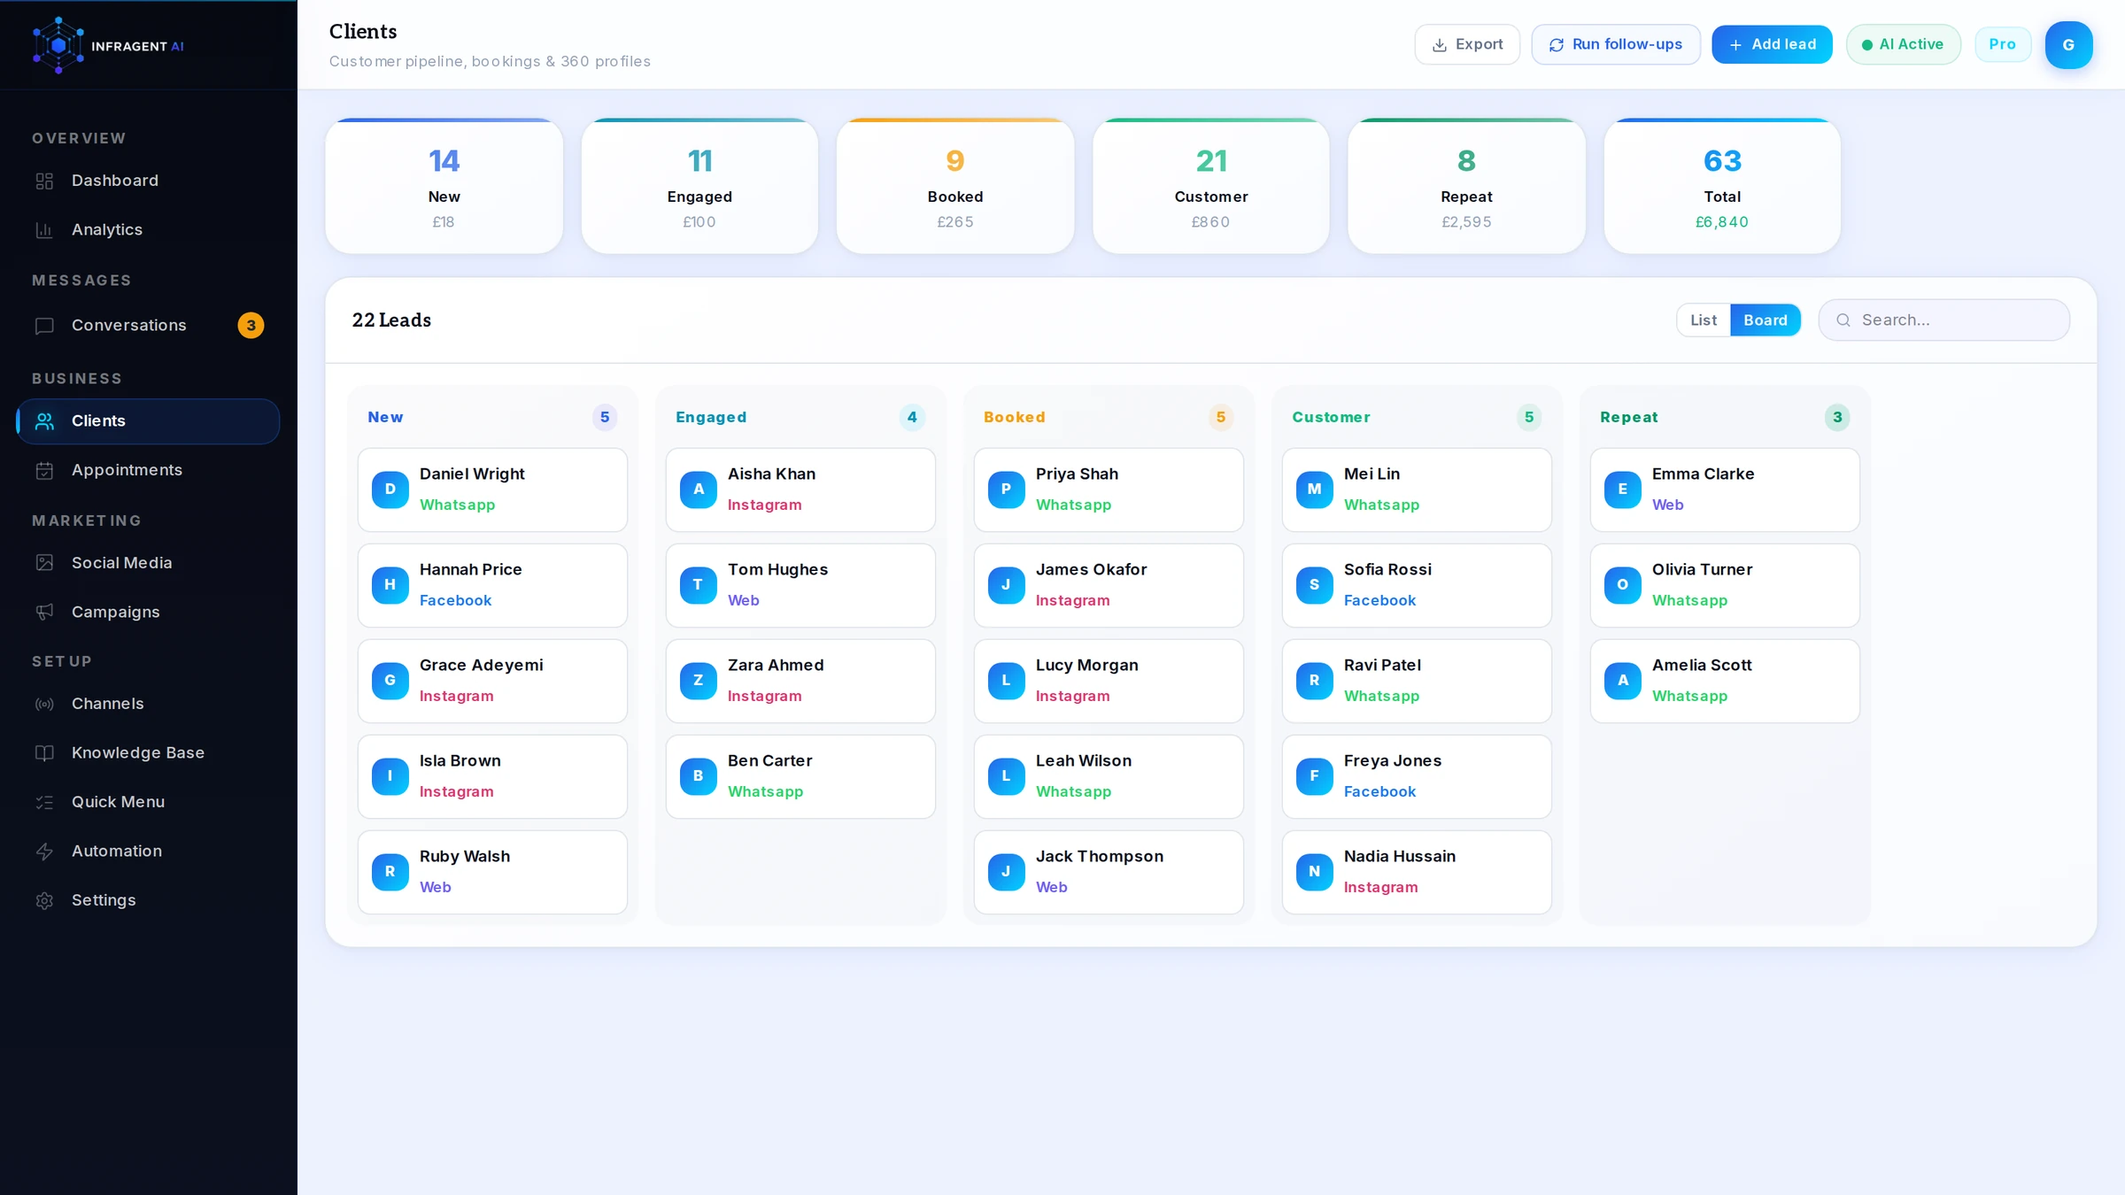
Task: Open the New stat card showing 14
Action: pyautogui.click(x=444, y=187)
